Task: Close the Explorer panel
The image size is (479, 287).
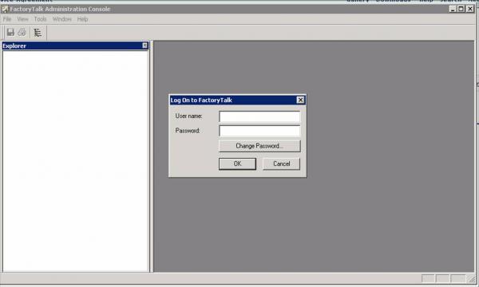Action: pos(144,45)
